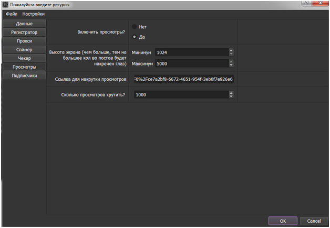Image resolution: width=330 pixels, height=228 pixels.
Task: Select the 'Да' radio option
Action: 135,37
